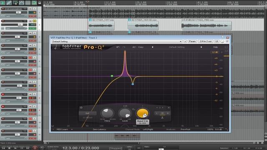
Task: Toggle plugin bypass checkbox in FX window
Action: pos(227,41)
